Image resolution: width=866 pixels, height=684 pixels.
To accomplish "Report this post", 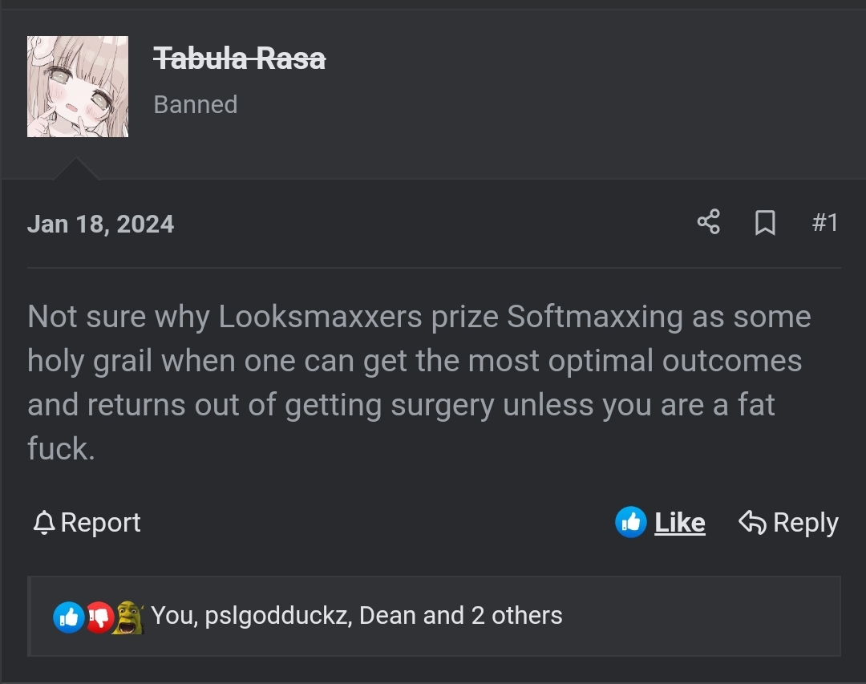I will pos(99,523).
